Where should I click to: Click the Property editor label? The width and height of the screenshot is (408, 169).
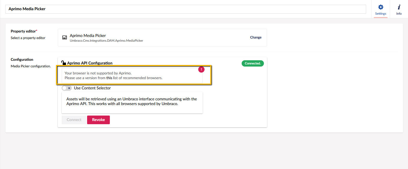pyautogui.click(x=24, y=31)
